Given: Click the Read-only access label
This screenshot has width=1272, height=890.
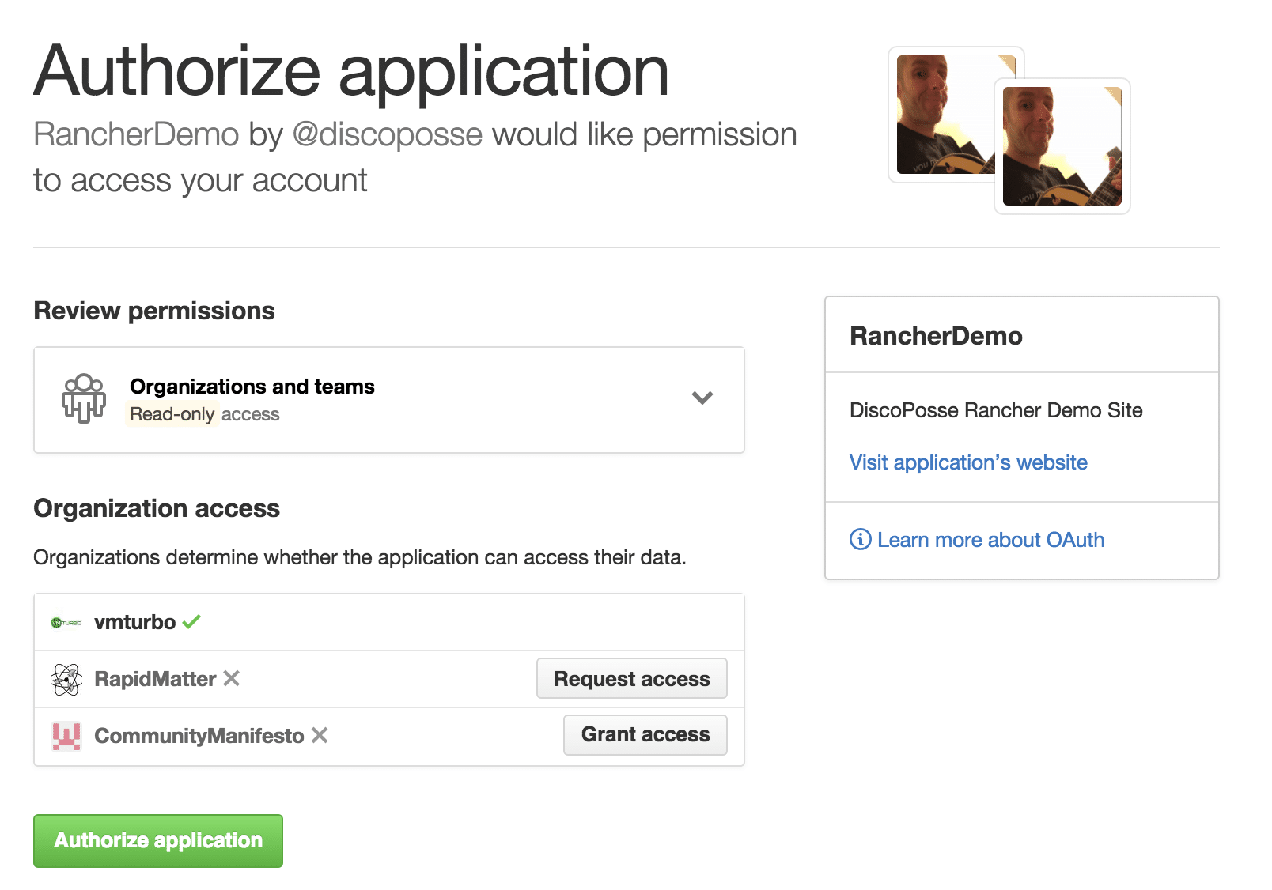Looking at the screenshot, I should tap(204, 414).
